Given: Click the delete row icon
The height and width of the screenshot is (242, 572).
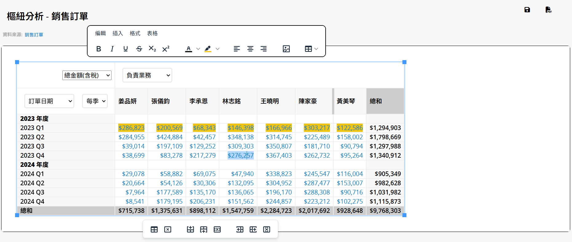Looking at the screenshot, I should (x=217, y=229).
